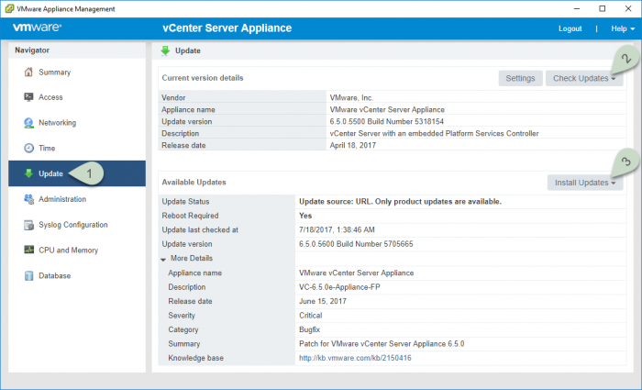Click the green Update arrow icon in Navigator

[28, 173]
